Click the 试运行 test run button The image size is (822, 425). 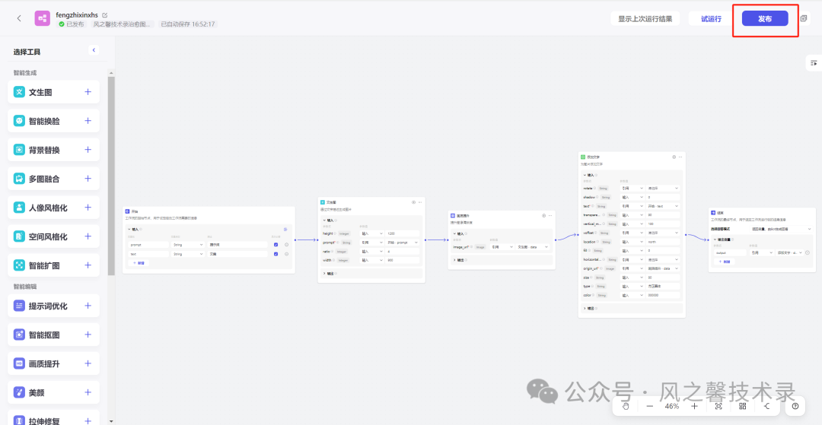pos(712,18)
